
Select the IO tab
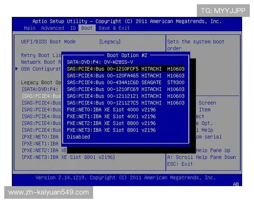pyautogui.click(x=73, y=28)
